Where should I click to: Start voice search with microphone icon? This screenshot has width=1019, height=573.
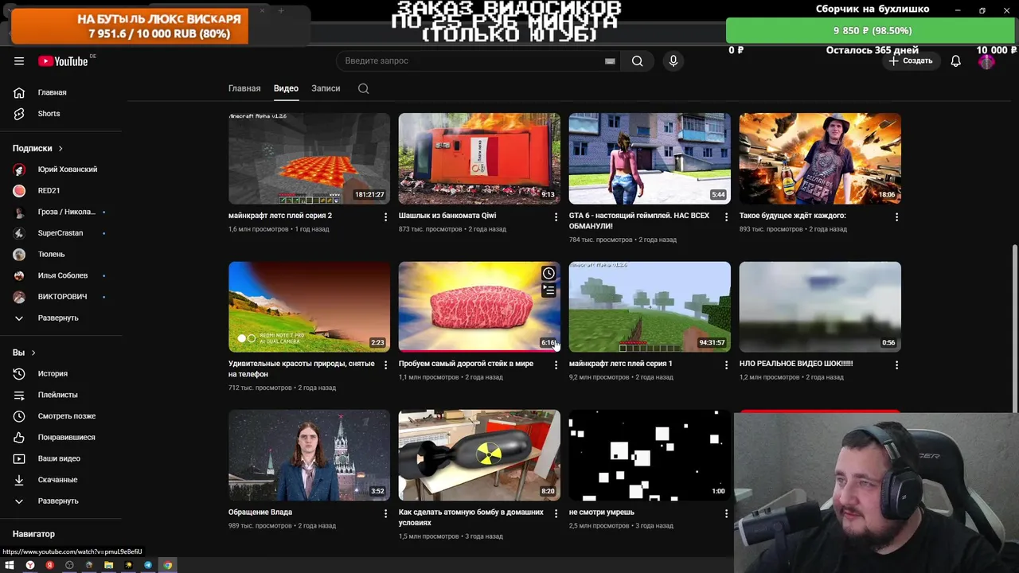point(673,61)
